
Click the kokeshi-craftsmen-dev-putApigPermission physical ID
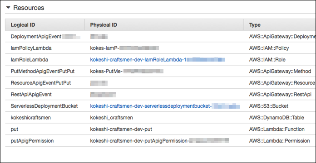(159, 141)
